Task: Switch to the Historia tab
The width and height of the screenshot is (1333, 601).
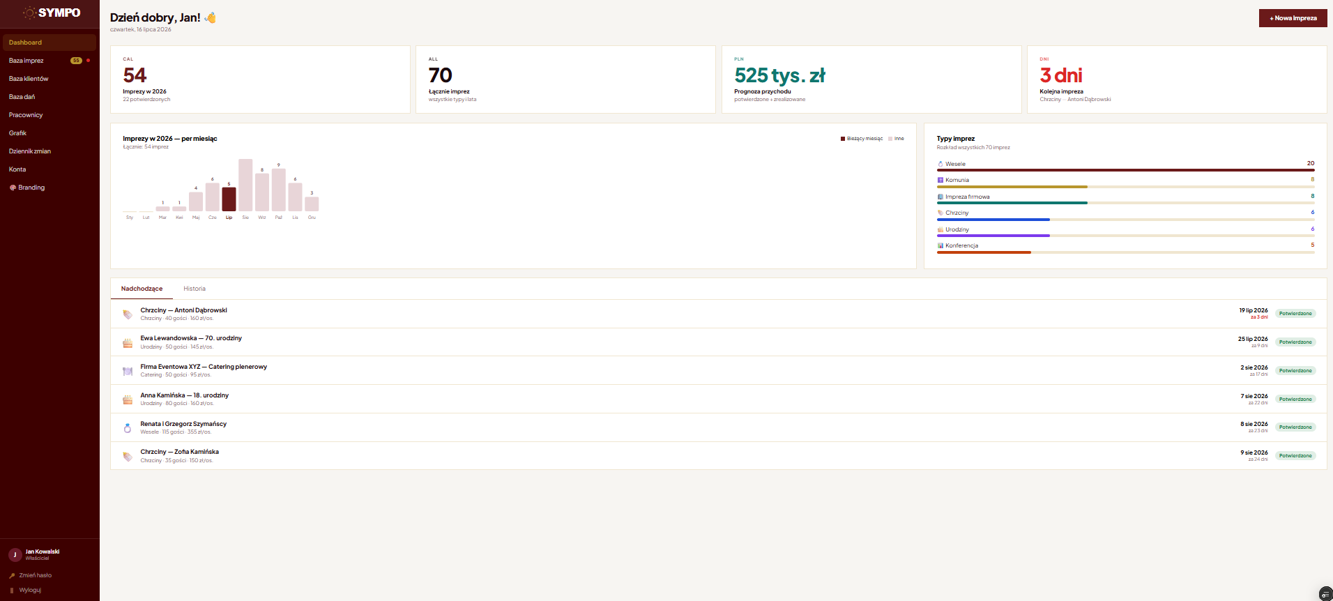Action: click(x=195, y=289)
